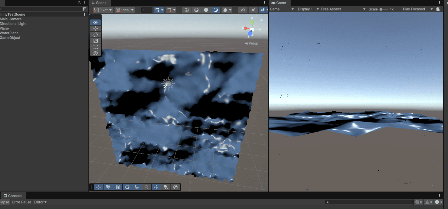This screenshot has width=448, height=209.
Task: Select the Rotate tool
Action: coord(95,35)
